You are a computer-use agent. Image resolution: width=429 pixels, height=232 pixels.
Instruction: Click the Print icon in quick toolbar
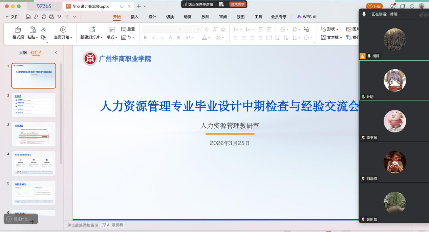[x=44, y=17]
